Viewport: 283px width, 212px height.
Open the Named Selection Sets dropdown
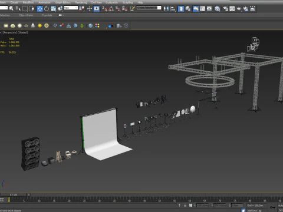tap(149, 8)
